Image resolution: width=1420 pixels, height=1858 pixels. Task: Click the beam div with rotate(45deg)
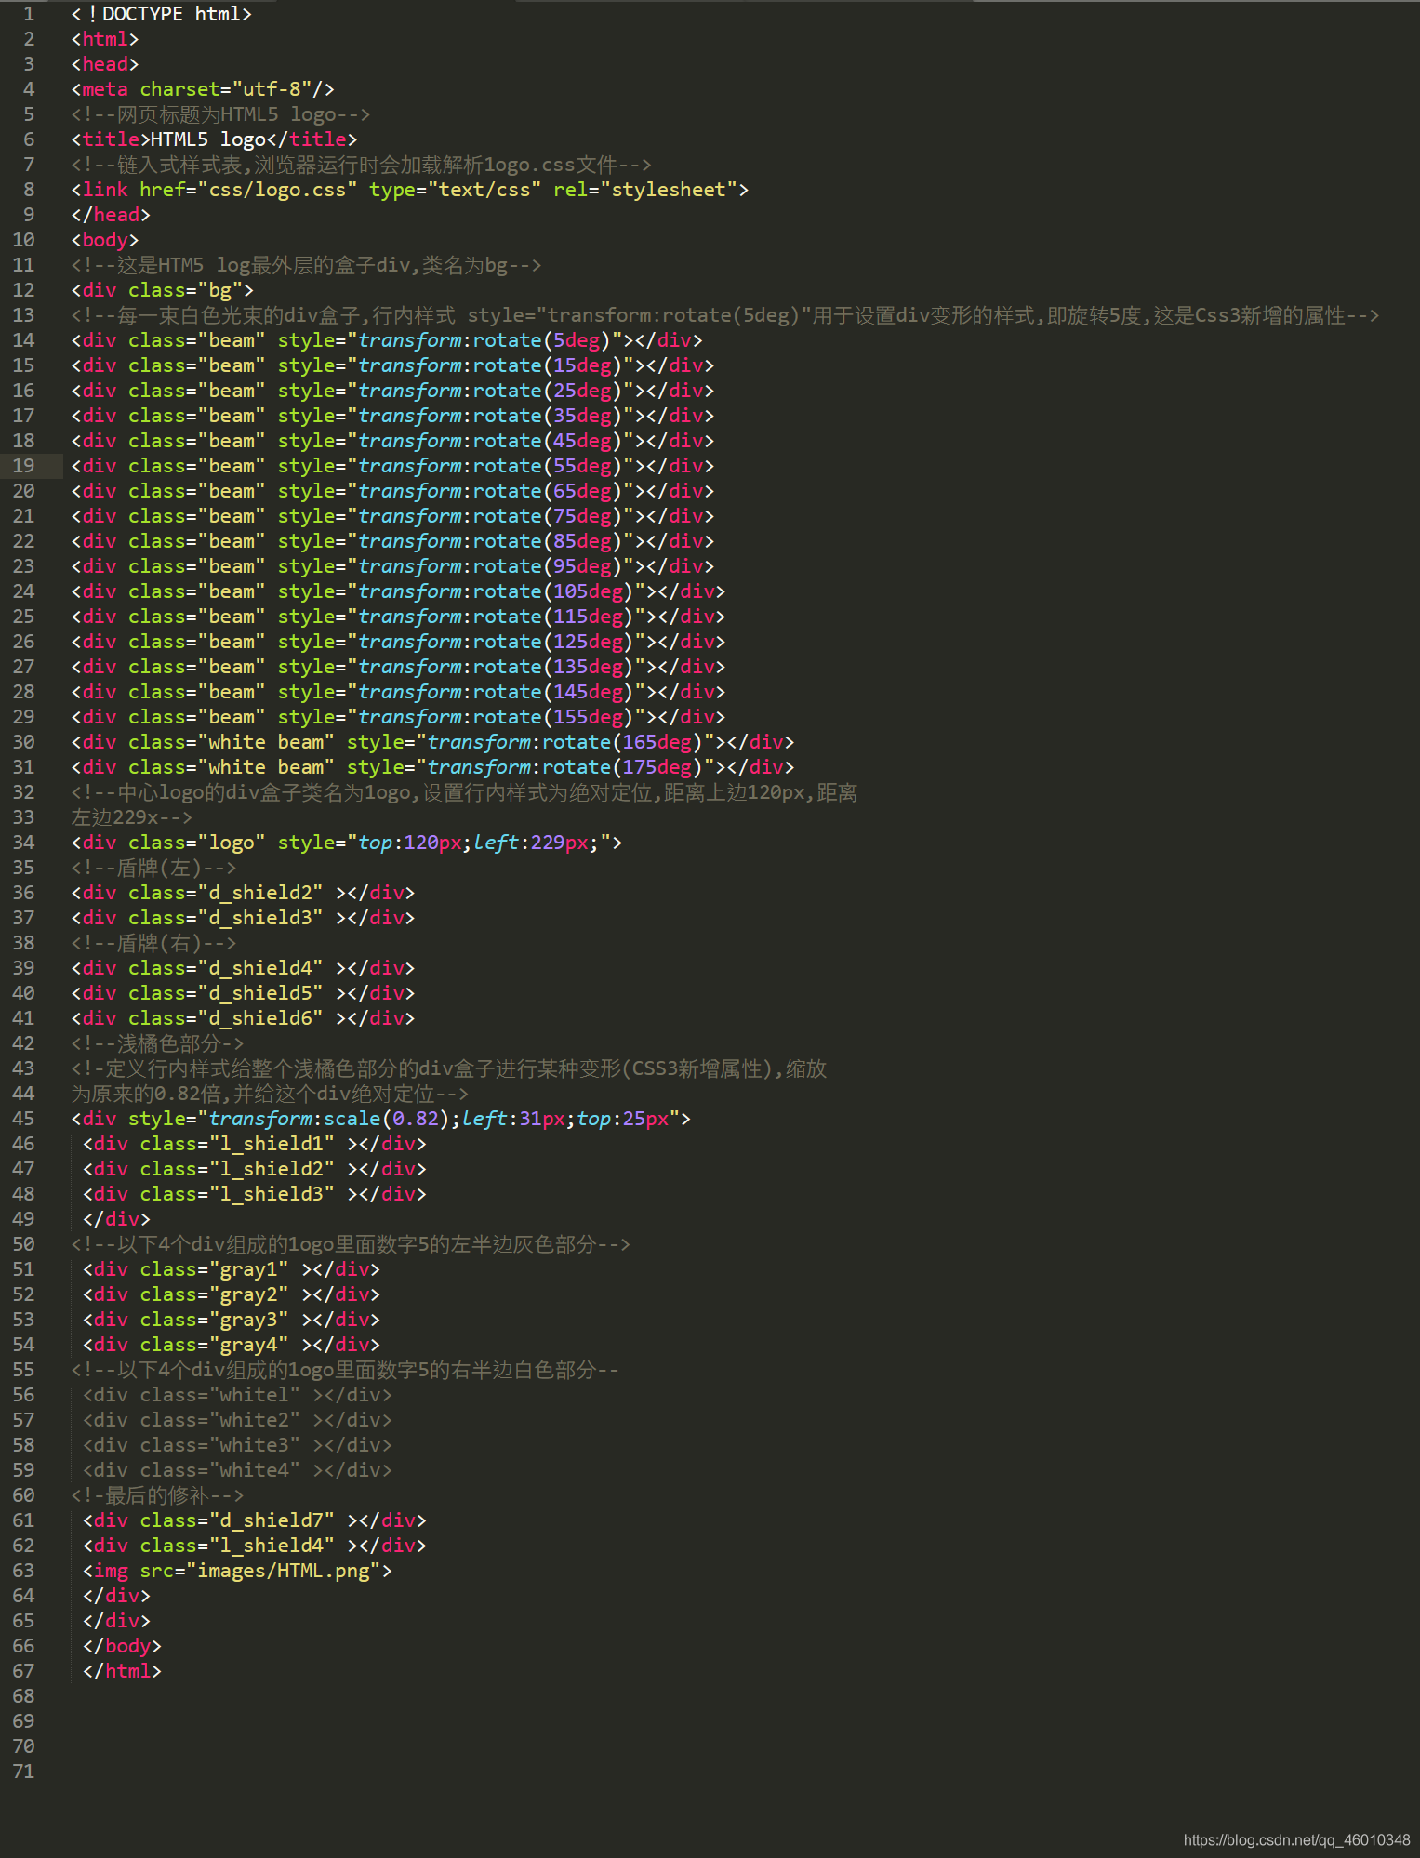(392, 441)
